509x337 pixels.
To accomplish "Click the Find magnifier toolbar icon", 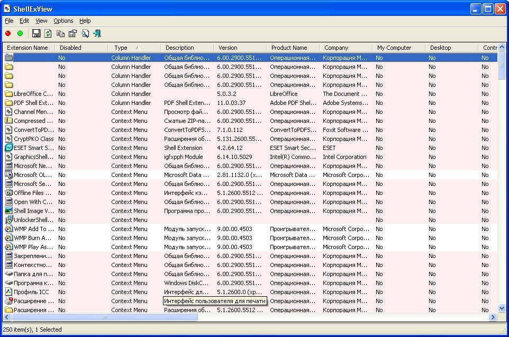I will tap(85, 33).
